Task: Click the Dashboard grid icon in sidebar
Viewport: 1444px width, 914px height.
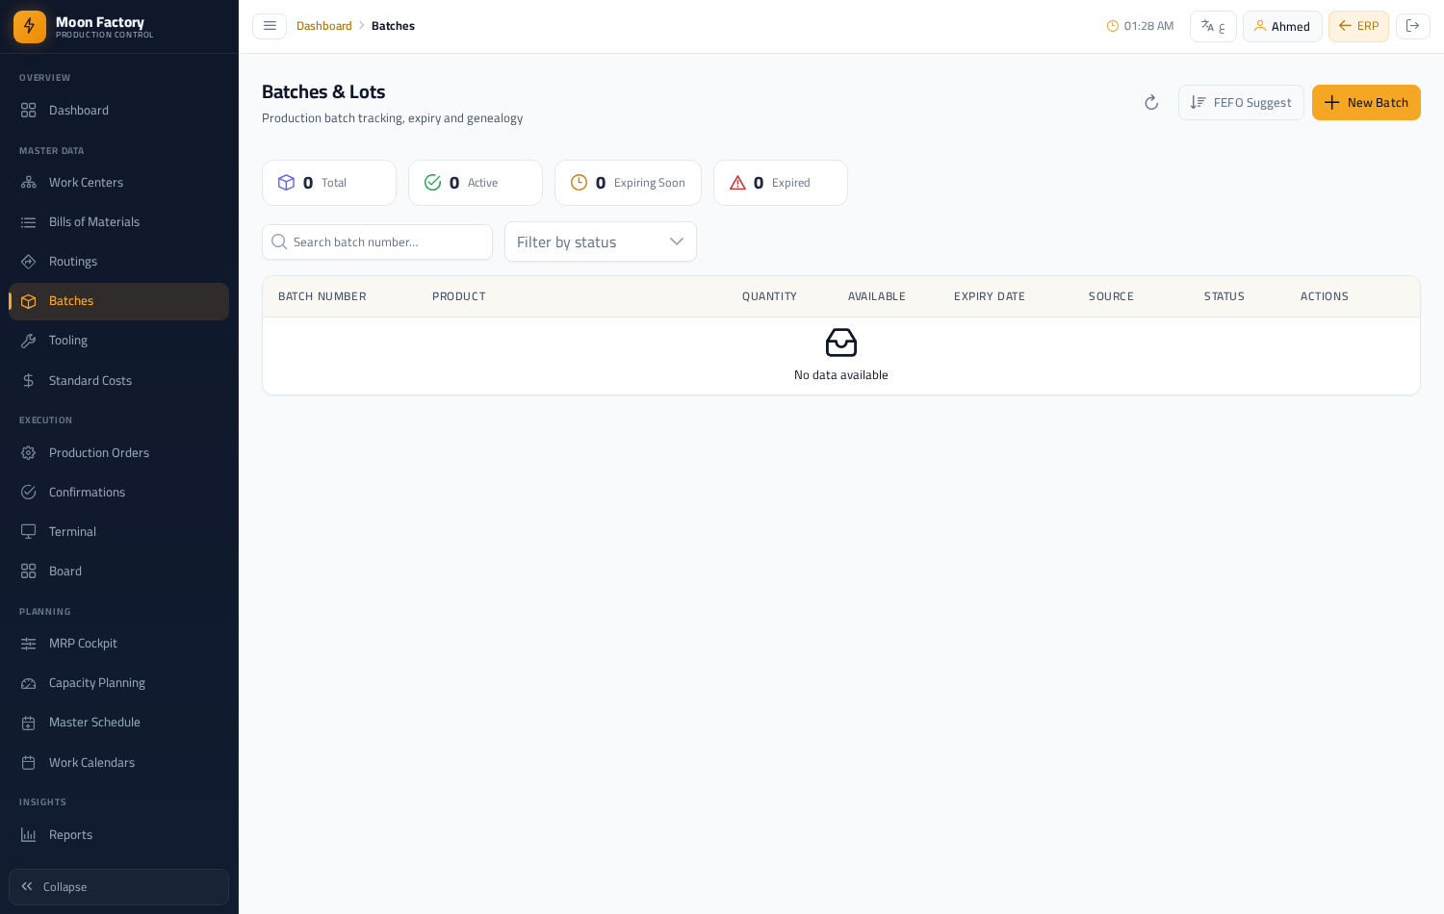Action: coord(29,111)
